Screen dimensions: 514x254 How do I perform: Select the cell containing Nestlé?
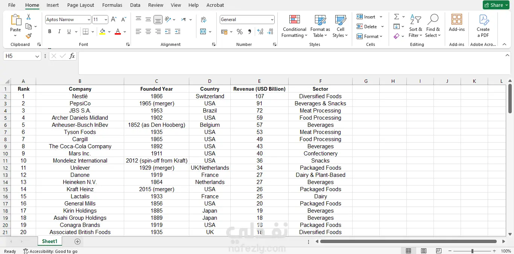80,96
